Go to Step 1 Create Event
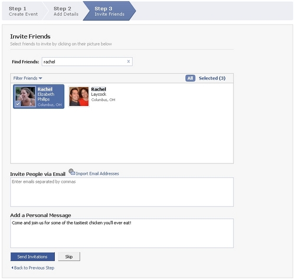Viewport: 295px width, 280px height. click(x=23, y=11)
